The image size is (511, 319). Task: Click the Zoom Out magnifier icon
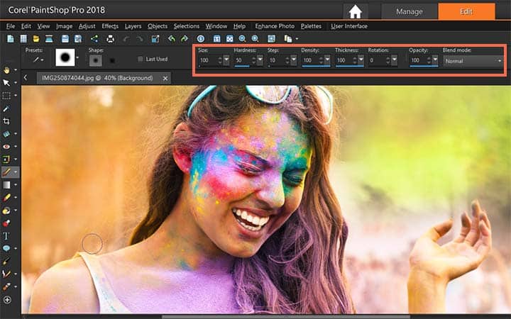click(x=242, y=39)
